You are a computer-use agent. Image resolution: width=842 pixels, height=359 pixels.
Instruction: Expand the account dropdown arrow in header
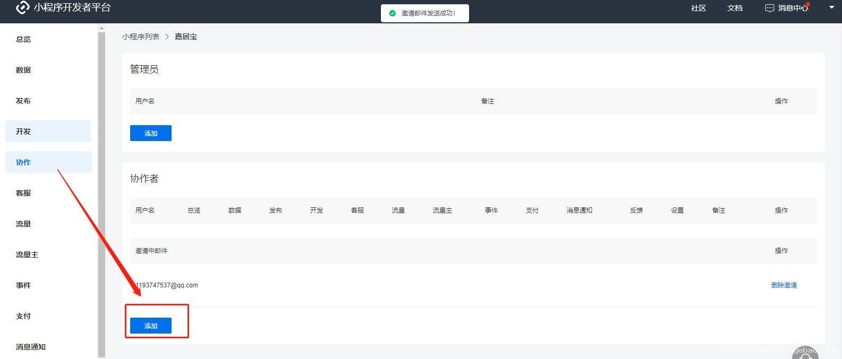tap(831, 7)
